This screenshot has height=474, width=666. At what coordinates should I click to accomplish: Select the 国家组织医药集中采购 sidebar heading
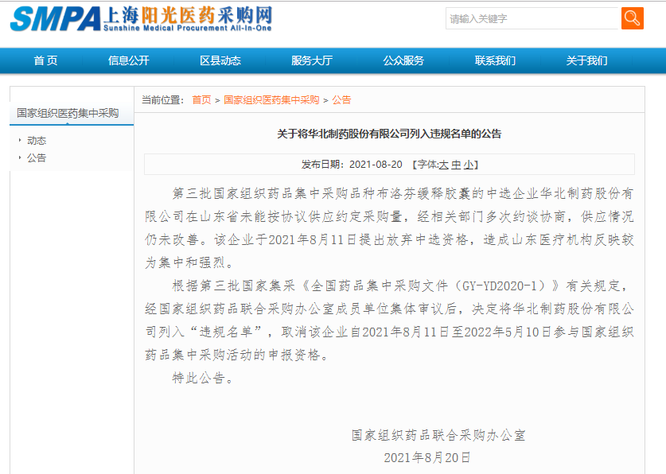click(68, 113)
